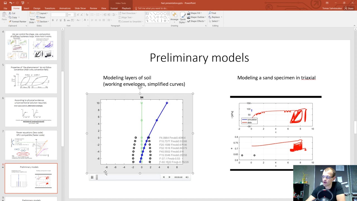Select slide 4 thumbnail
The image size is (357, 201).
(31, 46)
